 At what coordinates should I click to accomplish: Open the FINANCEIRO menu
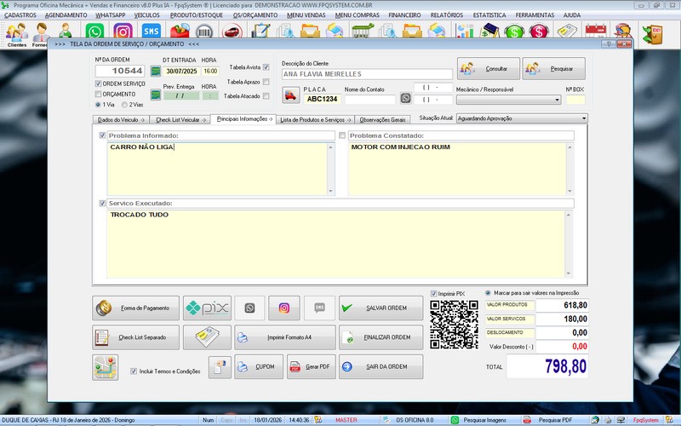coord(403,15)
